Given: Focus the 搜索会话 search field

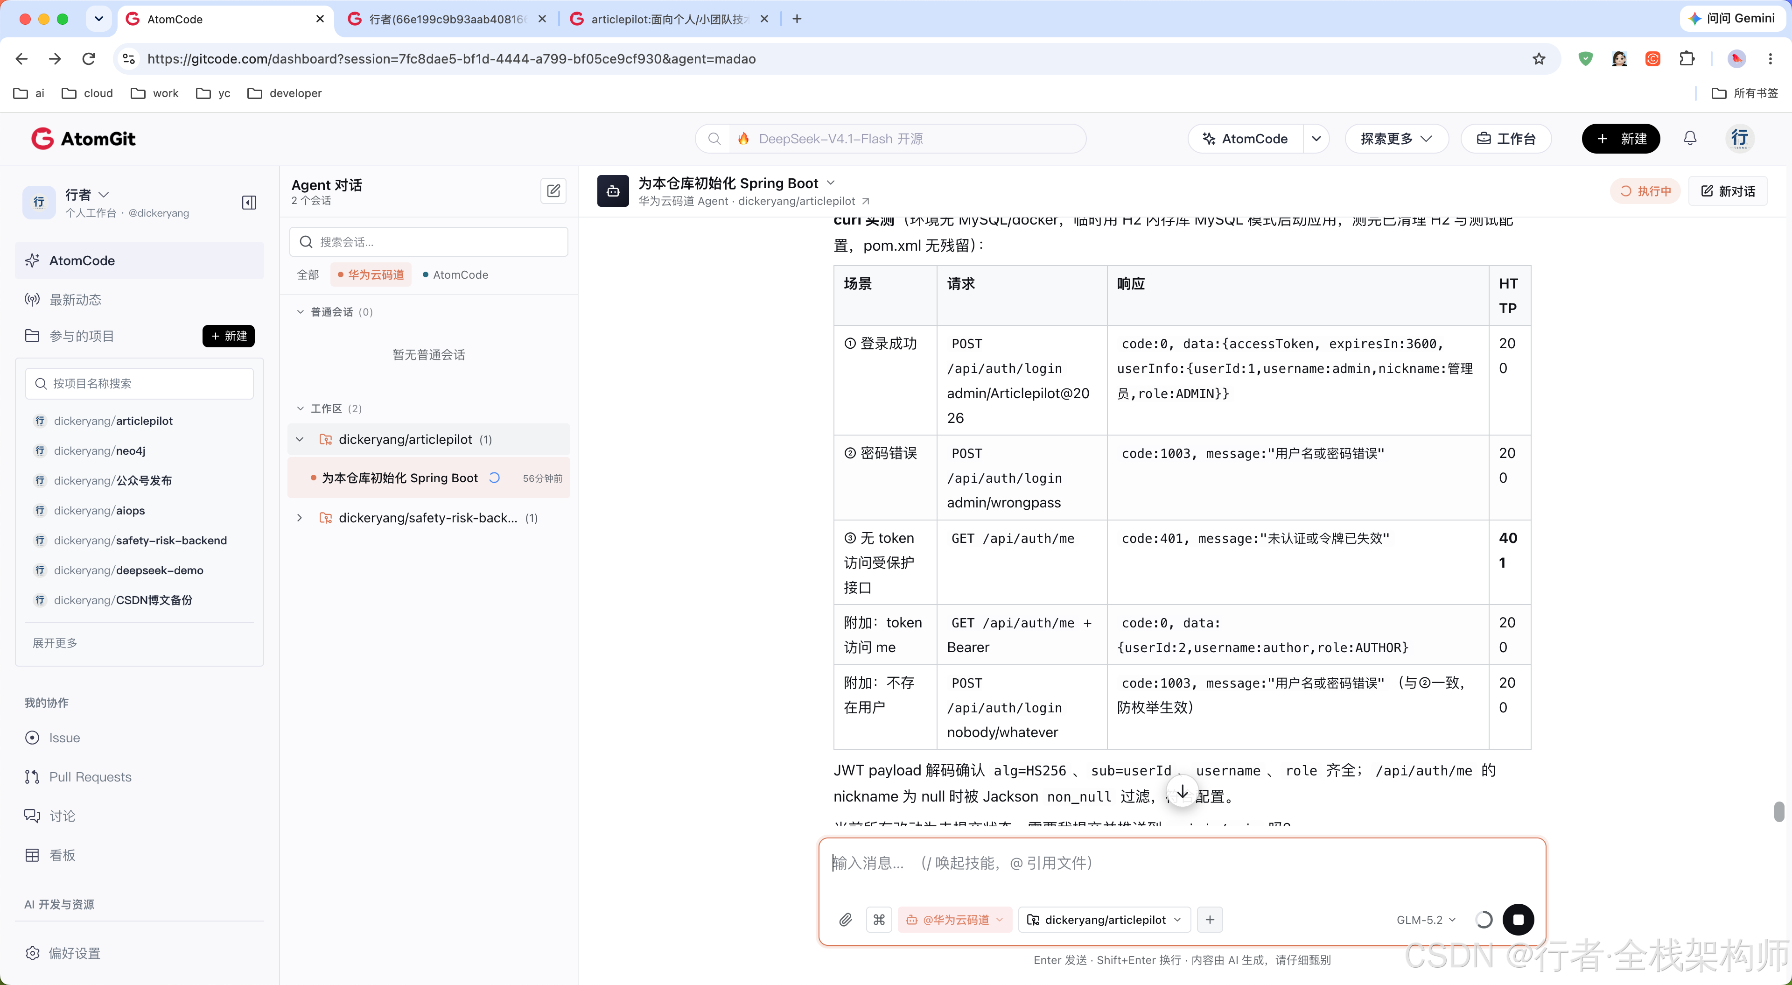Looking at the screenshot, I should click(x=428, y=241).
